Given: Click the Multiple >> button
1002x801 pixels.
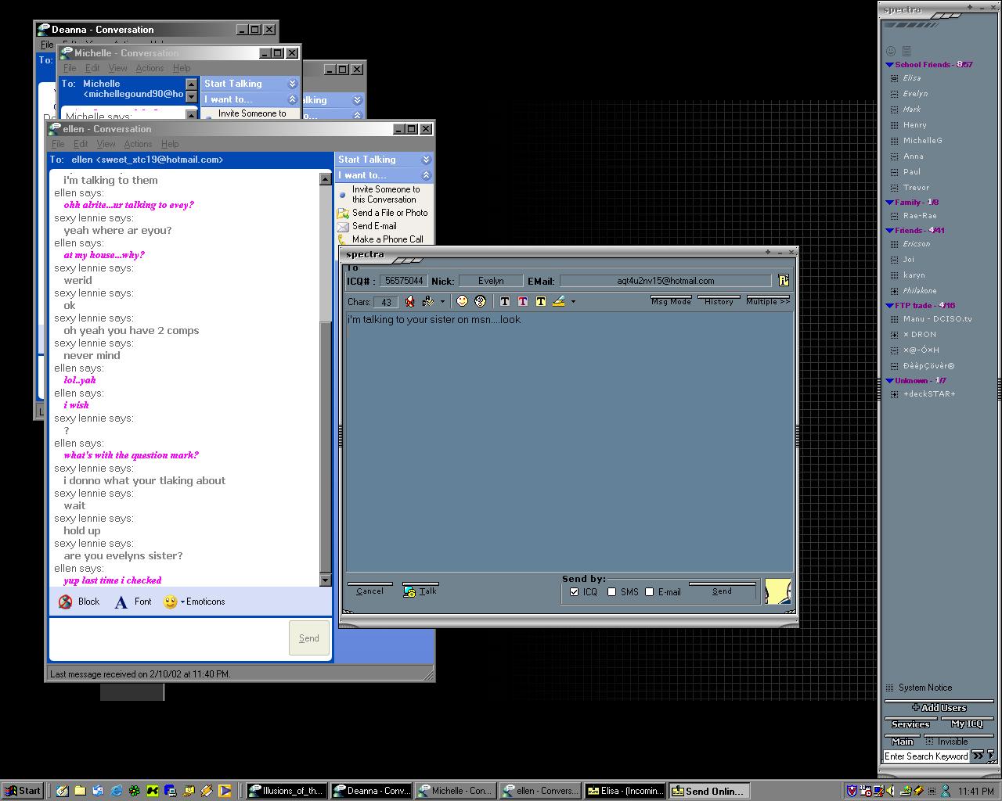Looking at the screenshot, I should click(768, 301).
